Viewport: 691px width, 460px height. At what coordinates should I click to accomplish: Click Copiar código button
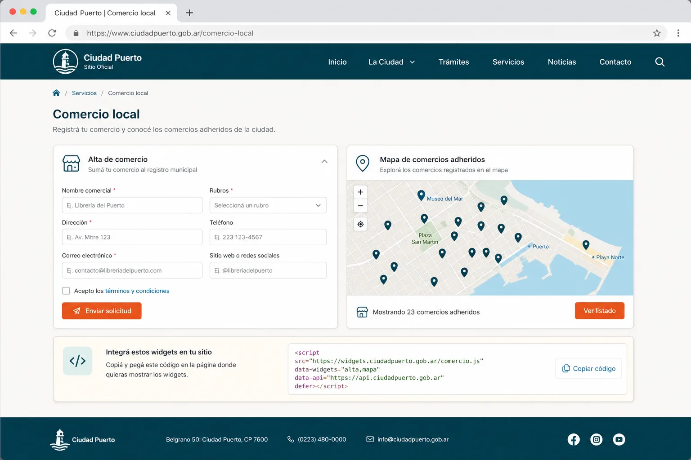pos(588,368)
